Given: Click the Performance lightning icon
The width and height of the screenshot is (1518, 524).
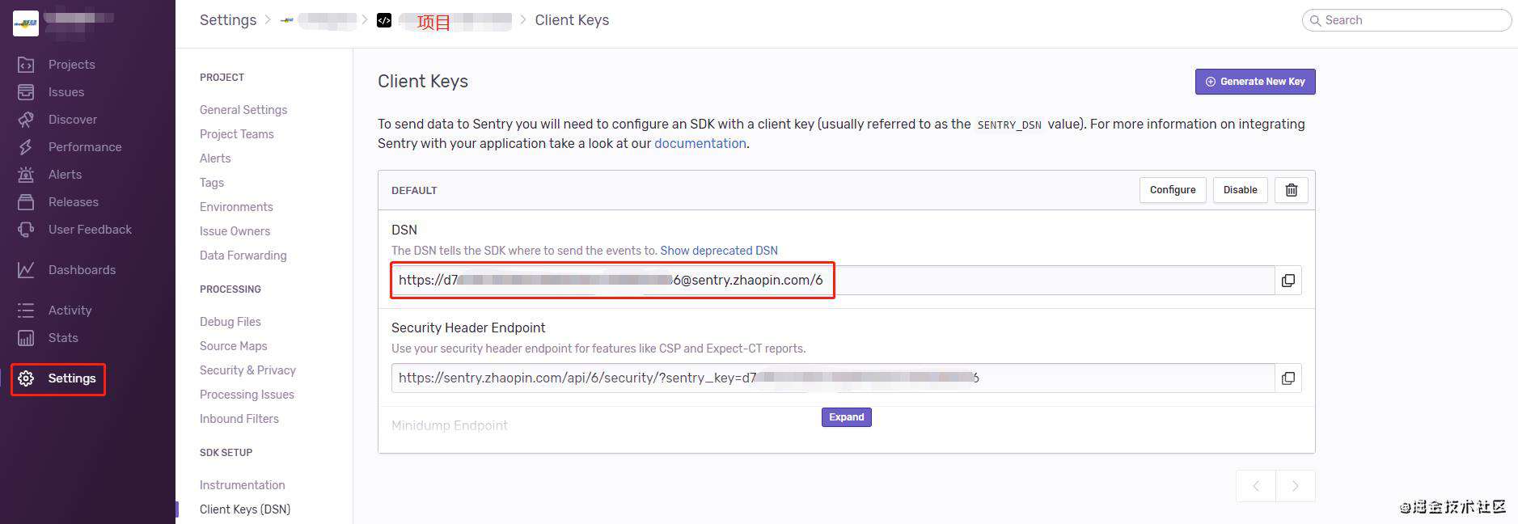Looking at the screenshot, I should tap(26, 147).
